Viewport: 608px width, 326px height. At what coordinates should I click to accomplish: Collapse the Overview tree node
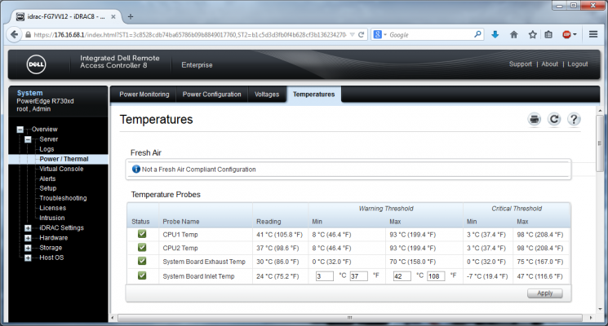pos(20,130)
